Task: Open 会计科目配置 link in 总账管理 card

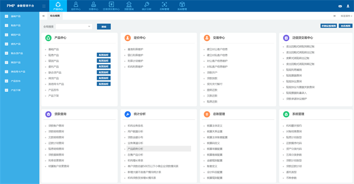Action: 214,172
